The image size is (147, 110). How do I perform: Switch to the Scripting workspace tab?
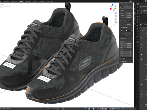pyautogui.click(x=35, y=2)
